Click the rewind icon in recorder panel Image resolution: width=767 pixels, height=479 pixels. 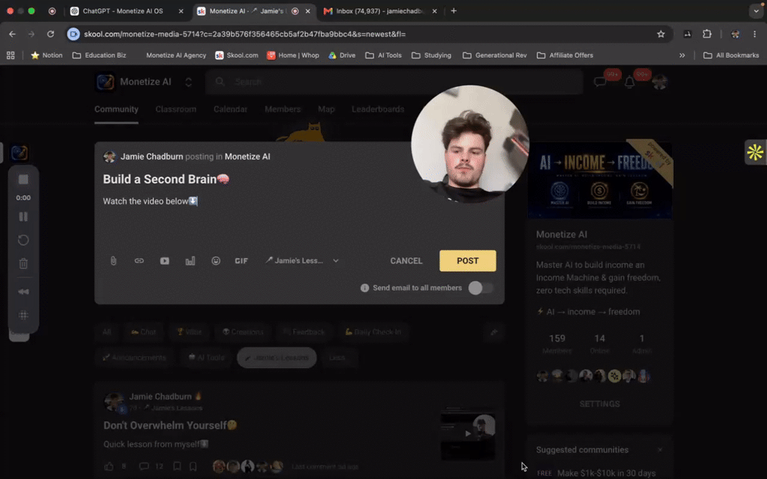pyautogui.click(x=23, y=291)
